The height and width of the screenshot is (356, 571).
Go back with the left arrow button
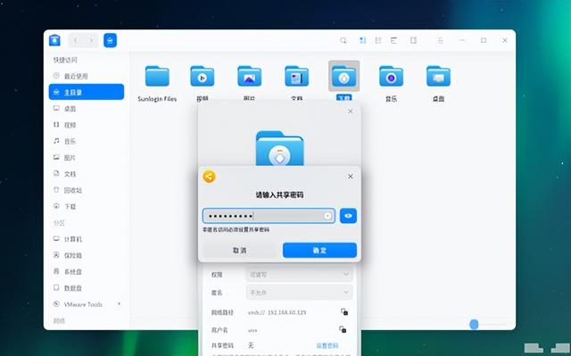pyautogui.click(x=76, y=40)
